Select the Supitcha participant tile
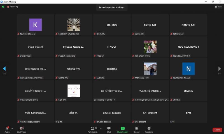The image size is (224, 134). [112, 69]
